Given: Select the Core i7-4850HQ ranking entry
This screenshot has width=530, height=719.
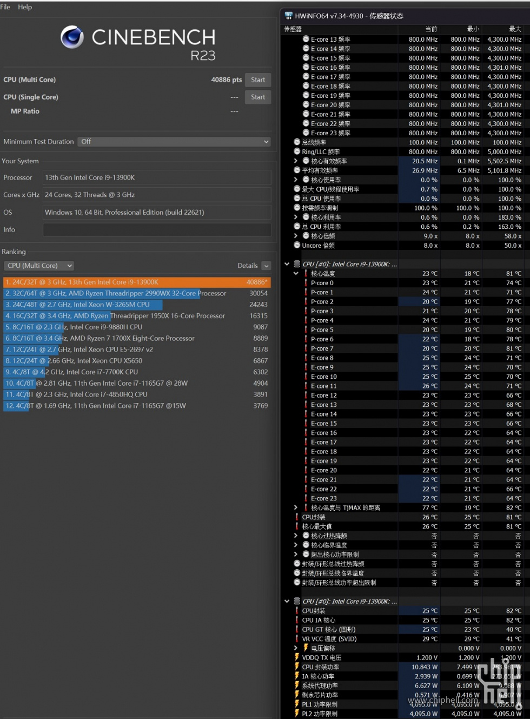Looking at the screenshot, I should pos(137,394).
